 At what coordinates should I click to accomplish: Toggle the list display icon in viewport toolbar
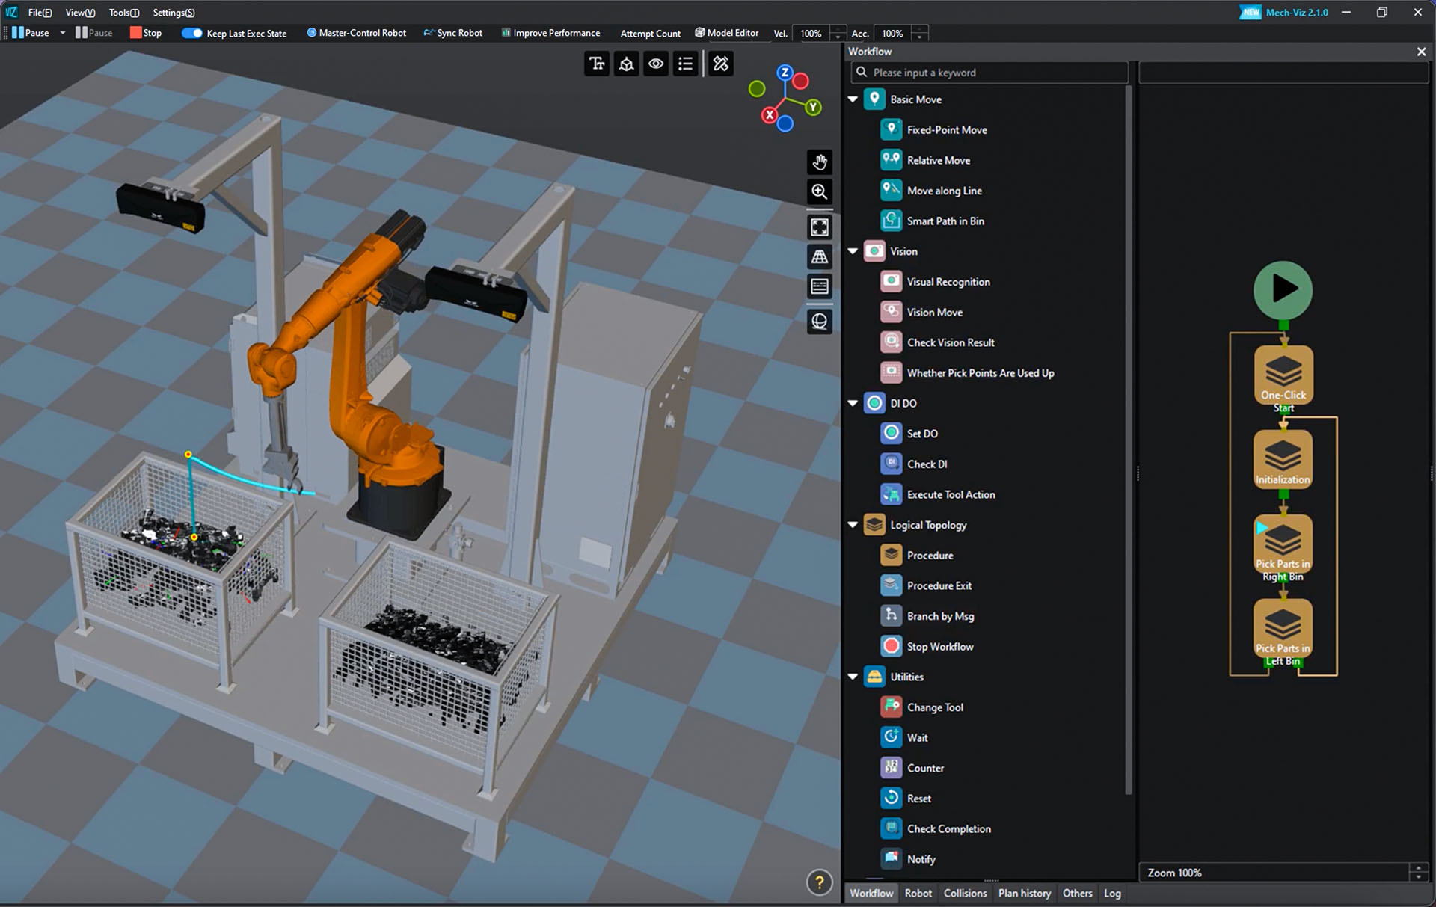point(686,64)
